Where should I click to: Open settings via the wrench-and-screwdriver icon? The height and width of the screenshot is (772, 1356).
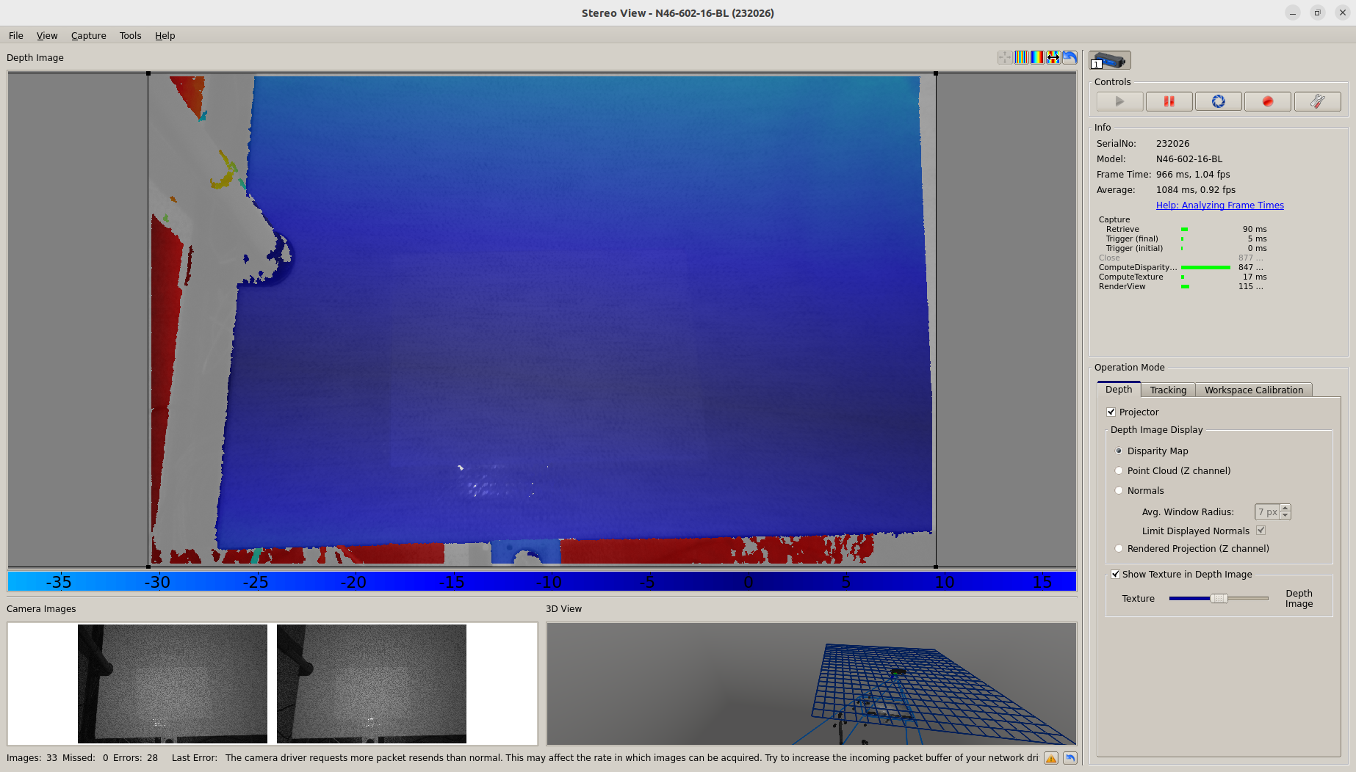pos(1317,101)
